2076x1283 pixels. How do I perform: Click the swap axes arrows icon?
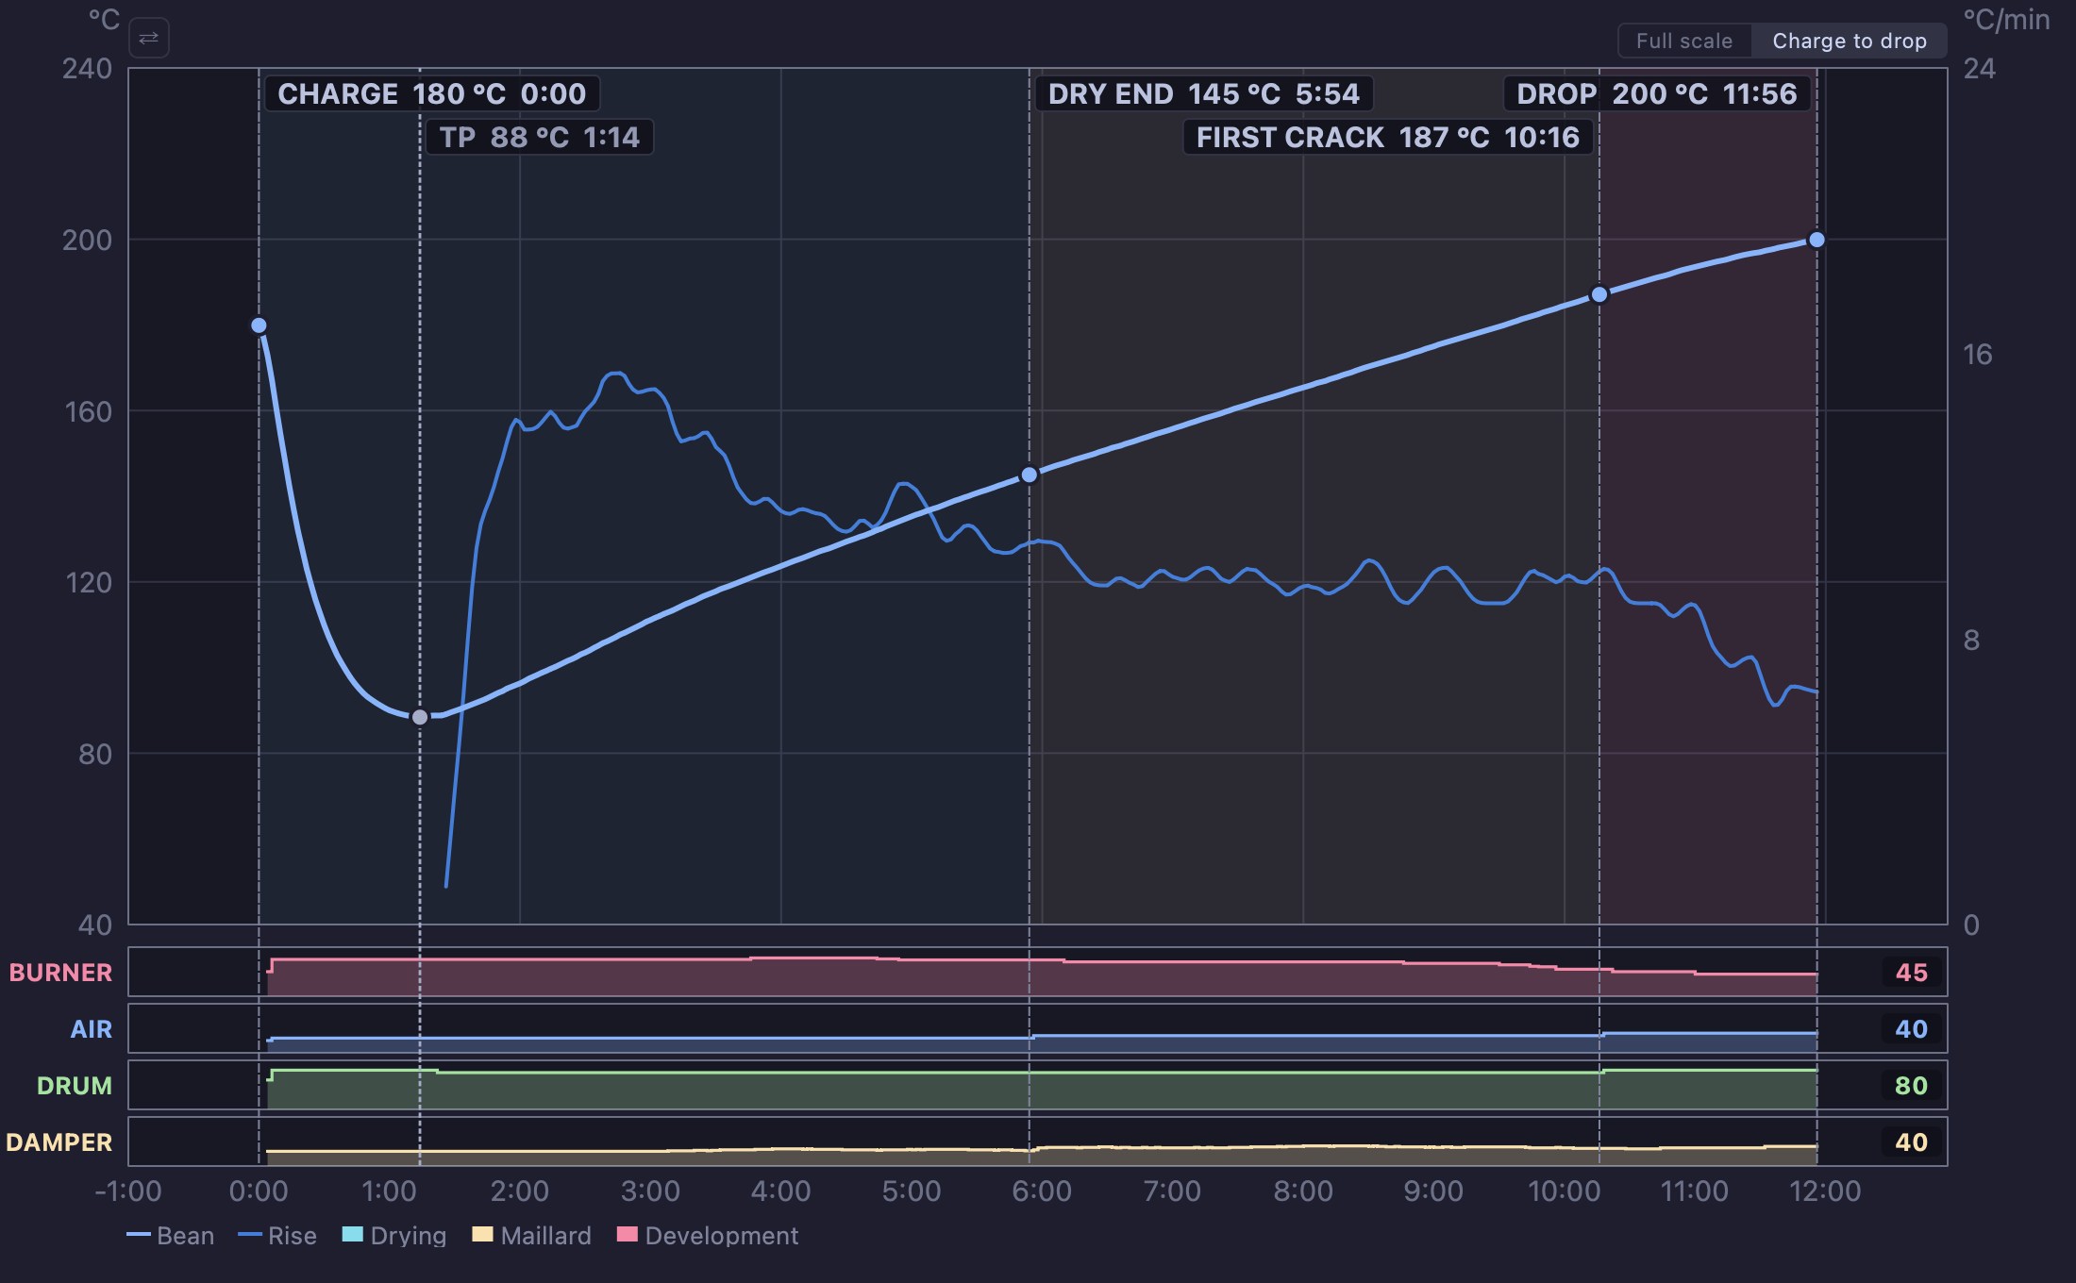(x=149, y=39)
